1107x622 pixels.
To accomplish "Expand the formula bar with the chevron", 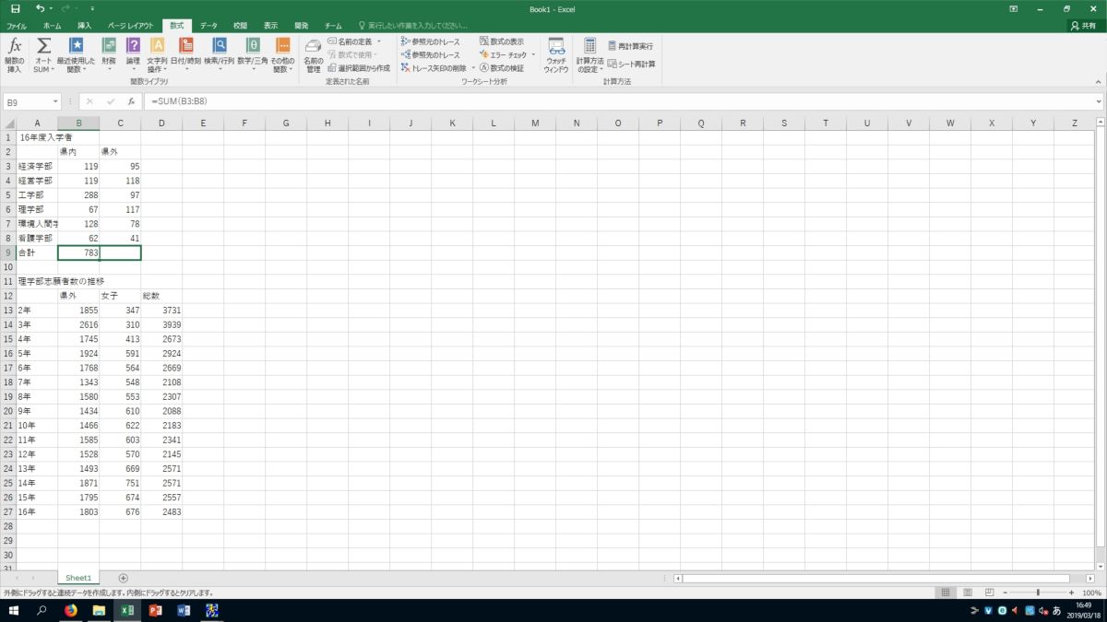I will [x=1099, y=101].
